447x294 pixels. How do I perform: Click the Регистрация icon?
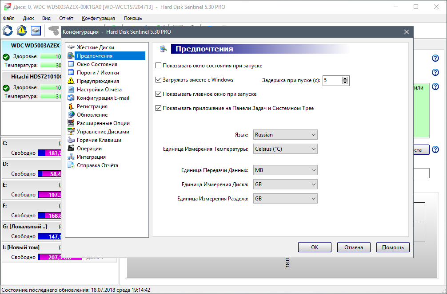(71, 106)
